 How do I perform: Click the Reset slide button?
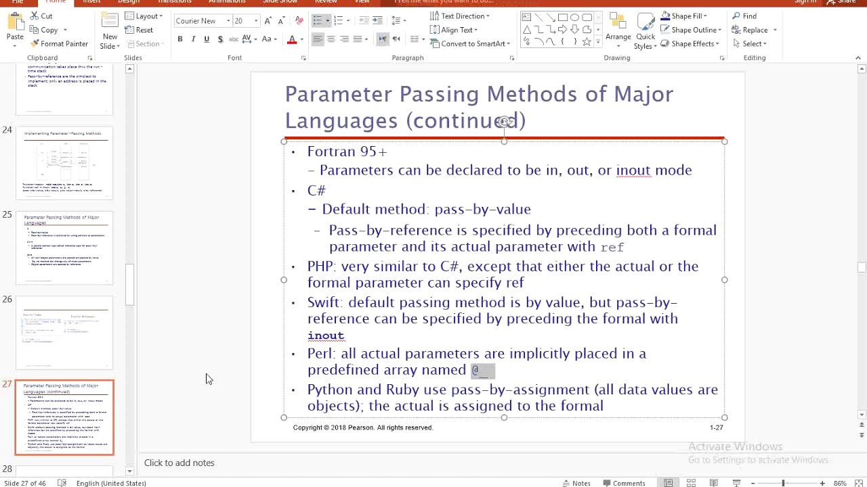[139, 30]
